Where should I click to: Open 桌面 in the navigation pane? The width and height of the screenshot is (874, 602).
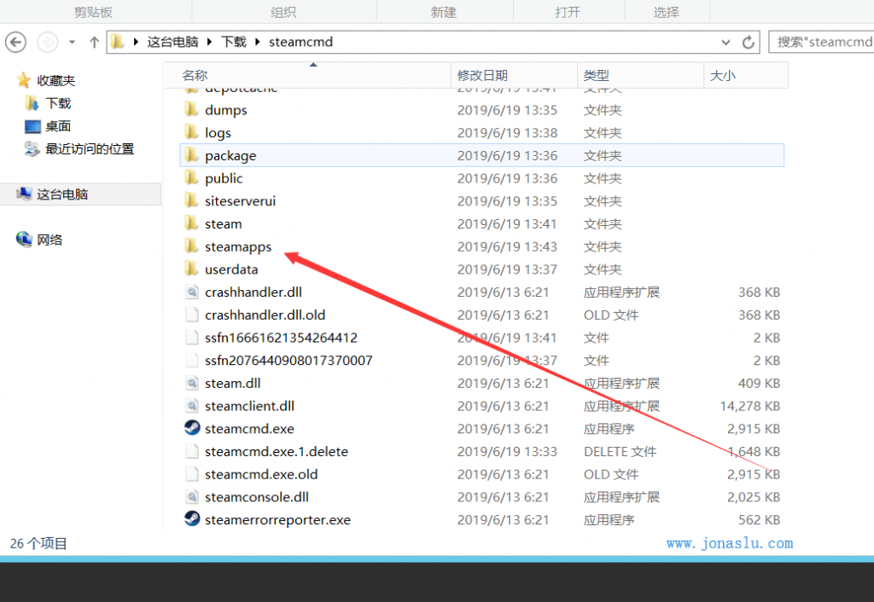[58, 126]
